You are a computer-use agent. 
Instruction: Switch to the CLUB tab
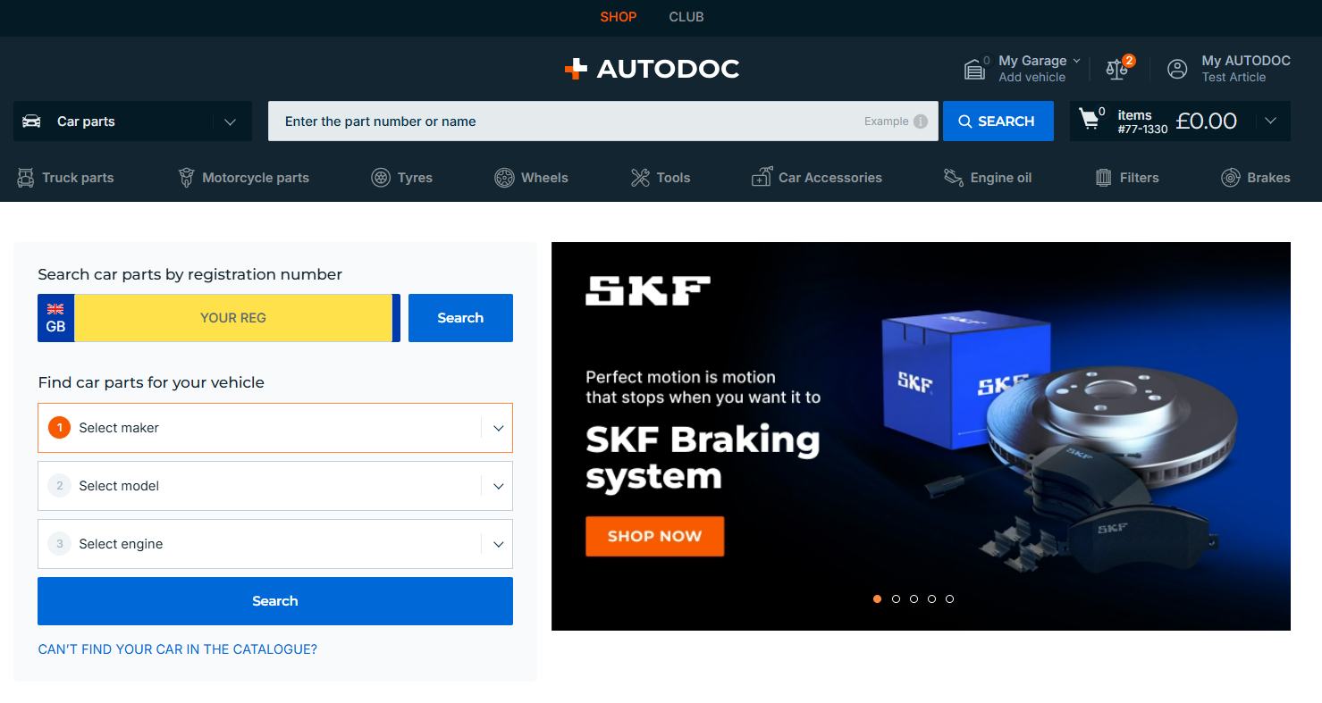click(x=686, y=17)
